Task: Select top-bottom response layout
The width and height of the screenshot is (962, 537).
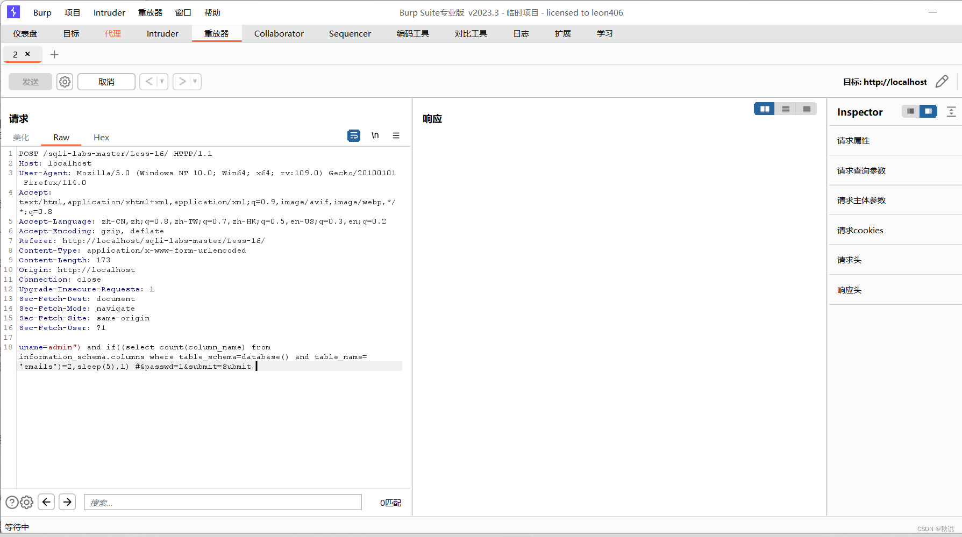Action: (x=786, y=109)
